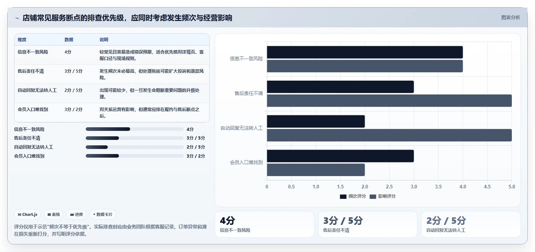
Task: Click the frequency bar for 信息不一致风险 in chart
Action: pyautogui.click(x=365, y=52)
